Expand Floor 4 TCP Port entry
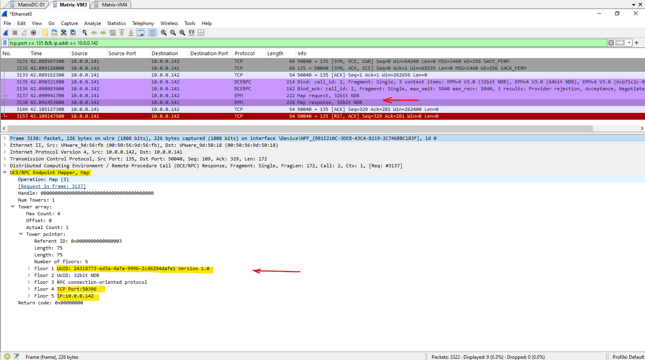 pyautogui.click(x=29, y=289)
